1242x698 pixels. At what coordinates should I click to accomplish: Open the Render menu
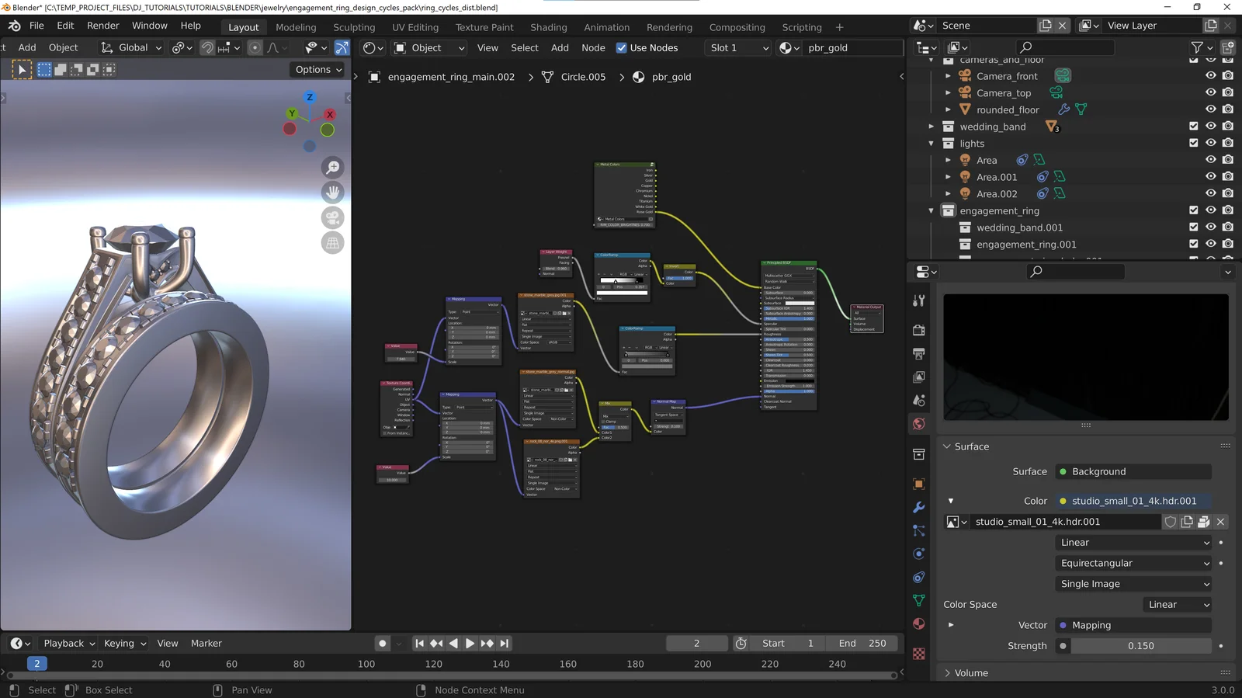coord(102,26)
